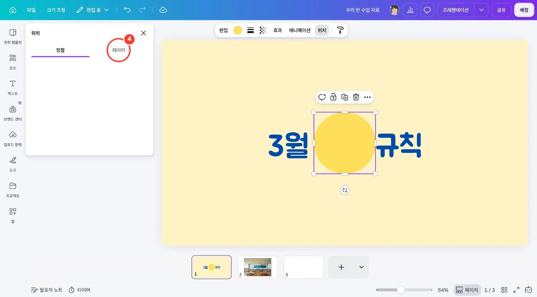
Task: Select the yellow circle shape
Action: click(345, 143)
